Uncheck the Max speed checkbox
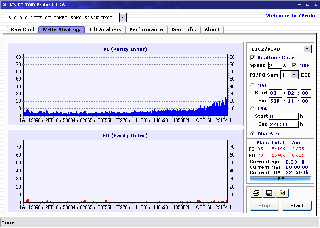320x228 pixels. [x=294, y=65]
